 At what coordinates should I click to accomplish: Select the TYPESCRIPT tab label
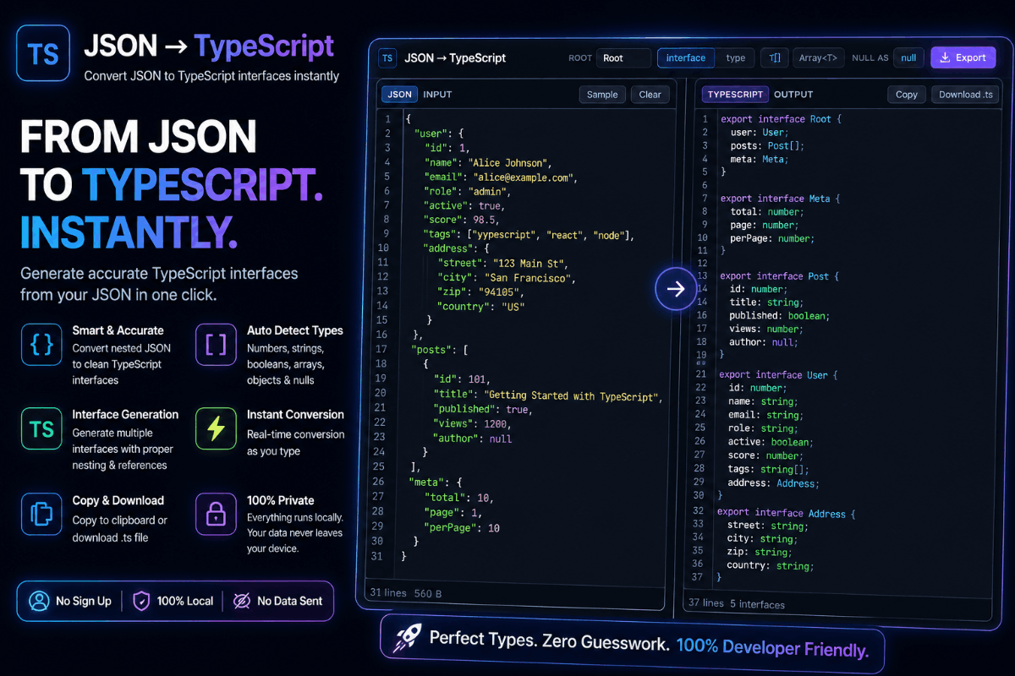735,95
